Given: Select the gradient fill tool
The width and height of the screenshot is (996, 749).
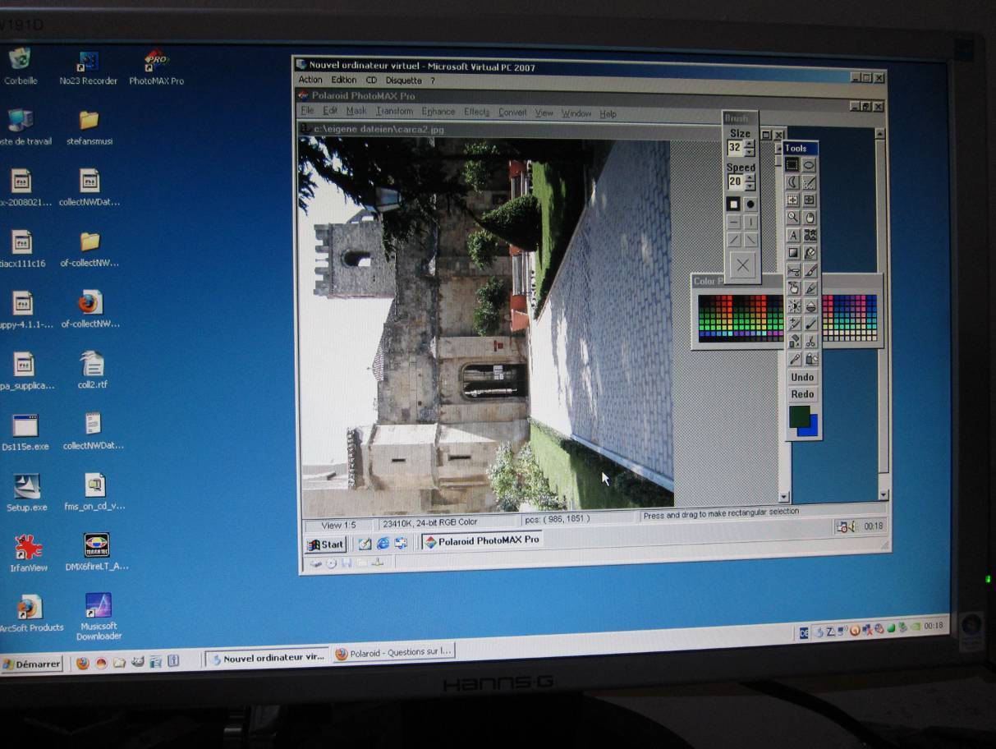Looking at the screenshot, I should coord(793,253).
